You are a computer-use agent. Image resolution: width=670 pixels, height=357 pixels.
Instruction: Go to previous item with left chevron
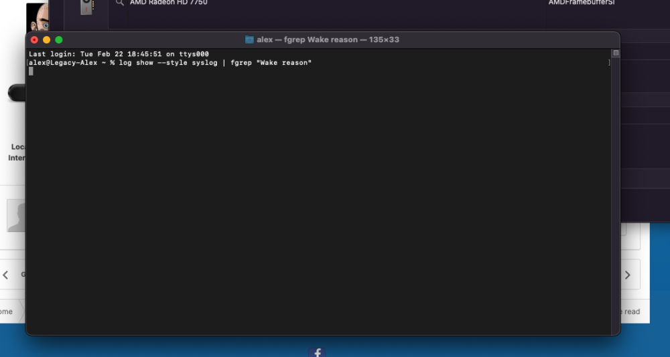5,275
